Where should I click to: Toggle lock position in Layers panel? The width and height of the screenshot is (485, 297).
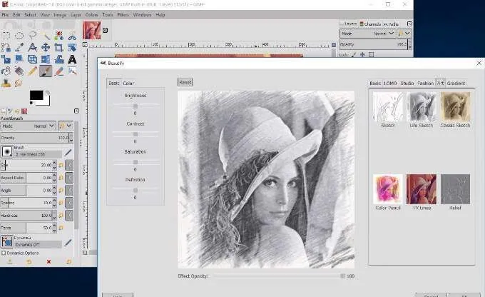pos(362,54)
